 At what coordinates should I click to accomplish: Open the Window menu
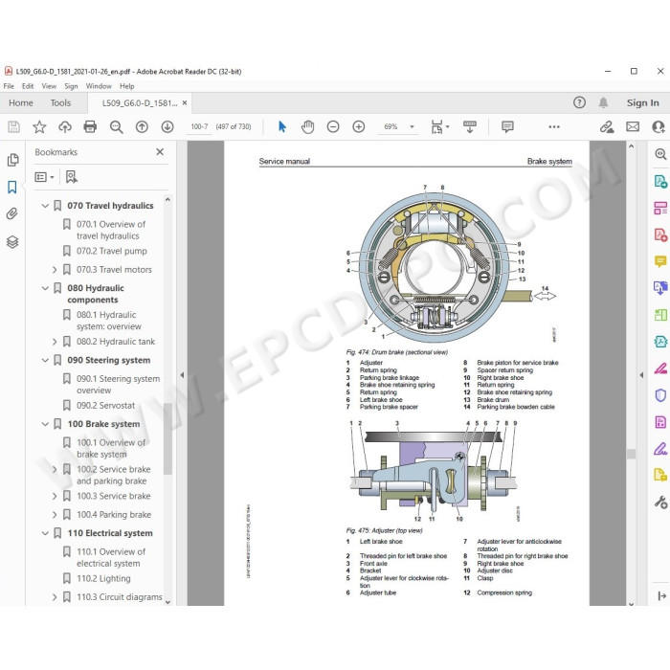coord(99,86)
